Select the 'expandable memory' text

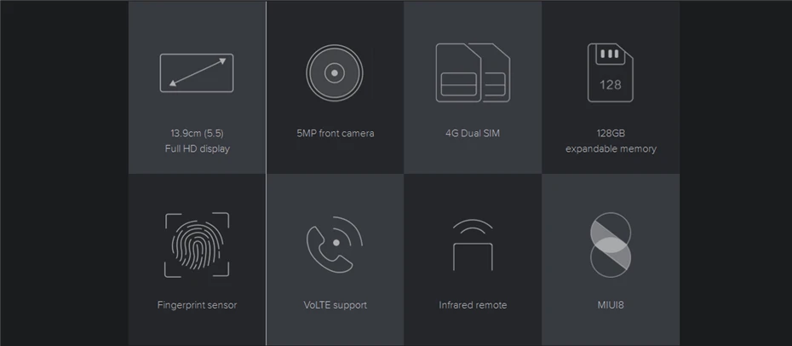click(611, 148)
